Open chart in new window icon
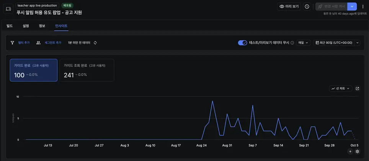 click(x=357, y=89)
